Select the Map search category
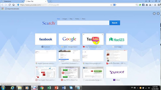The width and height of the screenshot is (161, 90). pos(71,19)
